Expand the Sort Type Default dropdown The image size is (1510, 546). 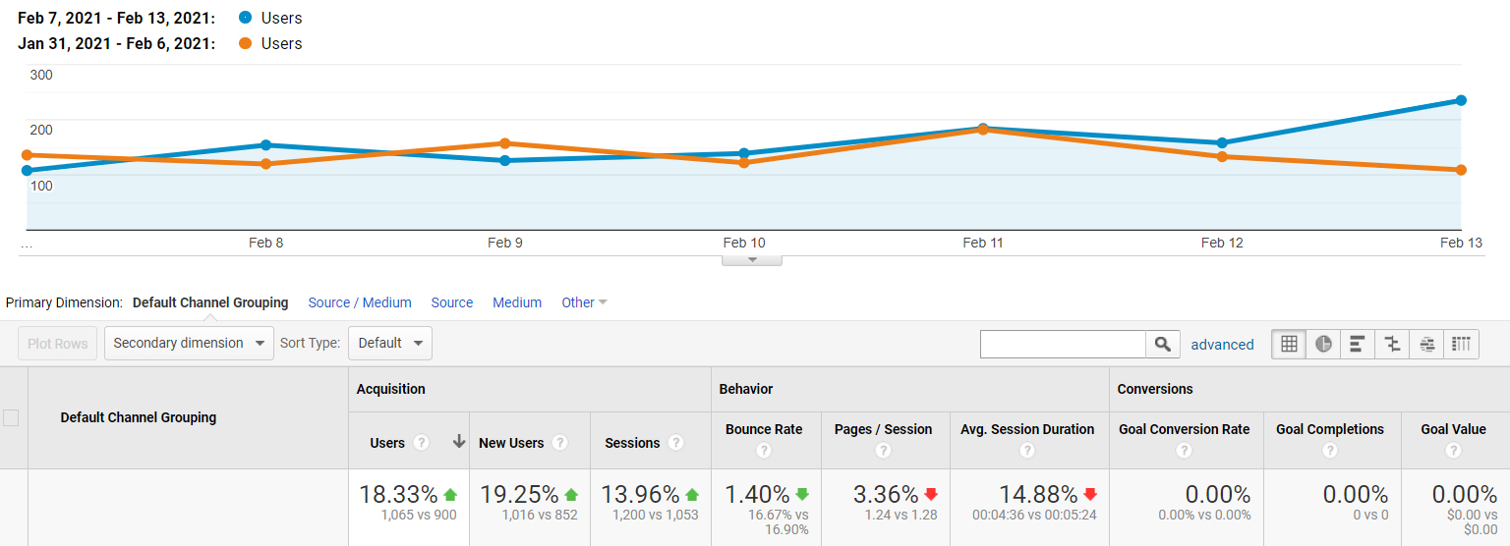(390, 343)
